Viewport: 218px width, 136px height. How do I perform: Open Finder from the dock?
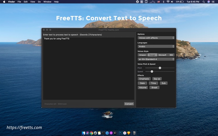[84, 133]
